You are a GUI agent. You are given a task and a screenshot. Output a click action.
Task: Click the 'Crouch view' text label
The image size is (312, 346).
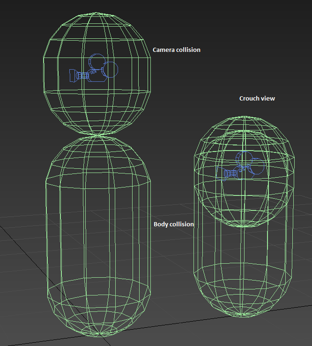(x=257, y=98)
